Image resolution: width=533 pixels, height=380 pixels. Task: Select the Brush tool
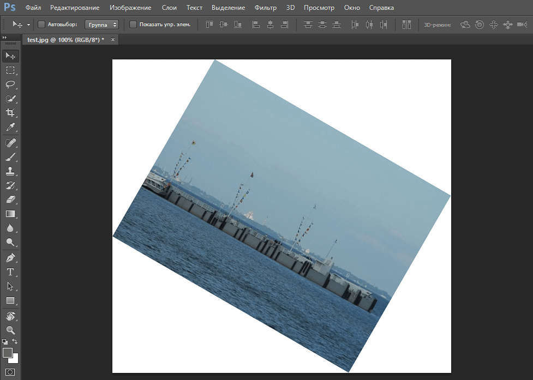pyautogui.click(x=10, y=157)
